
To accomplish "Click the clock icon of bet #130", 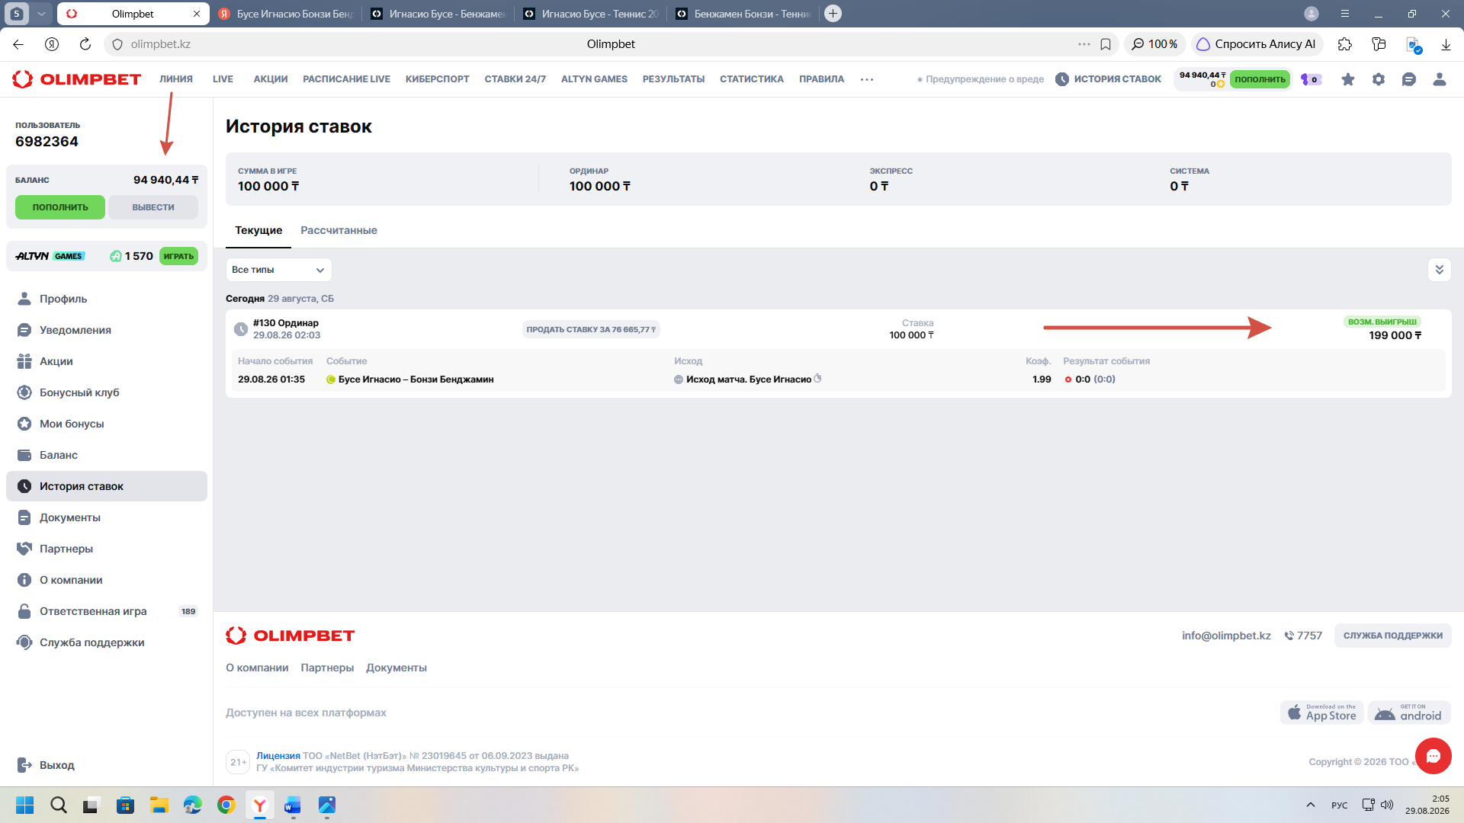I will tap(241, 329).
